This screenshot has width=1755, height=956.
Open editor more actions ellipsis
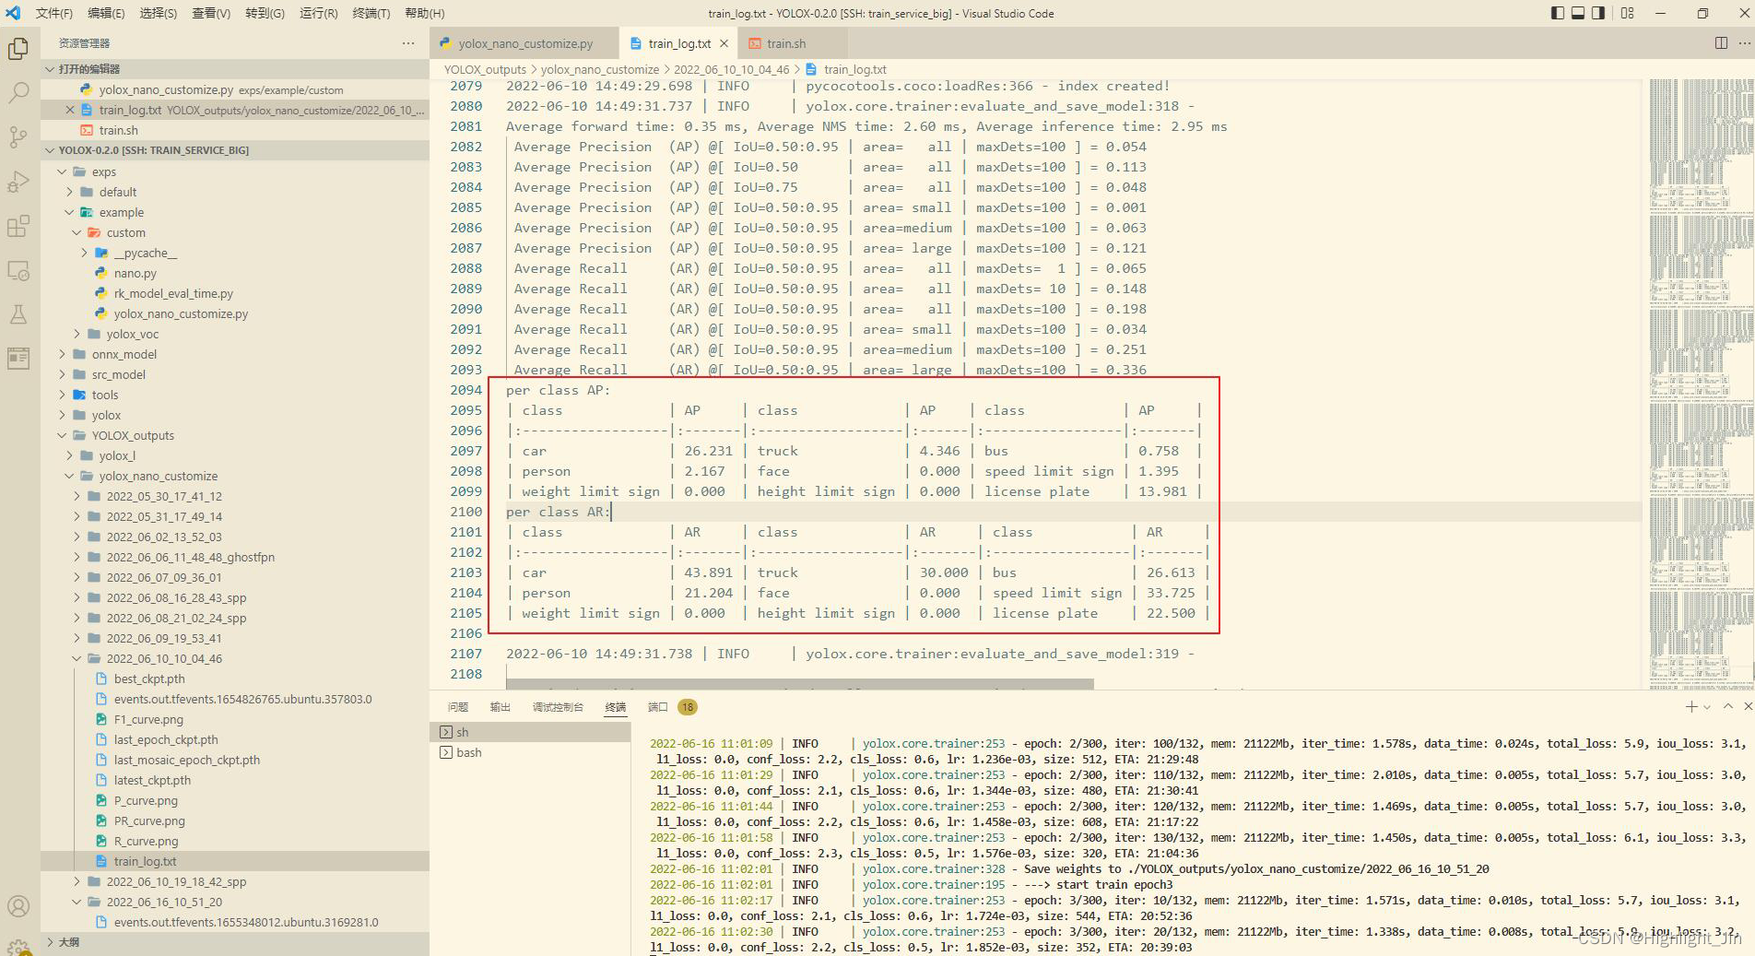[1745, 43]
